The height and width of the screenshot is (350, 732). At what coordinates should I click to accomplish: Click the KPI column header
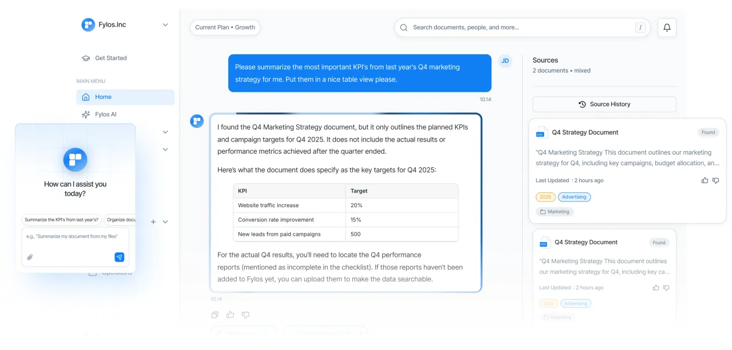289,191
